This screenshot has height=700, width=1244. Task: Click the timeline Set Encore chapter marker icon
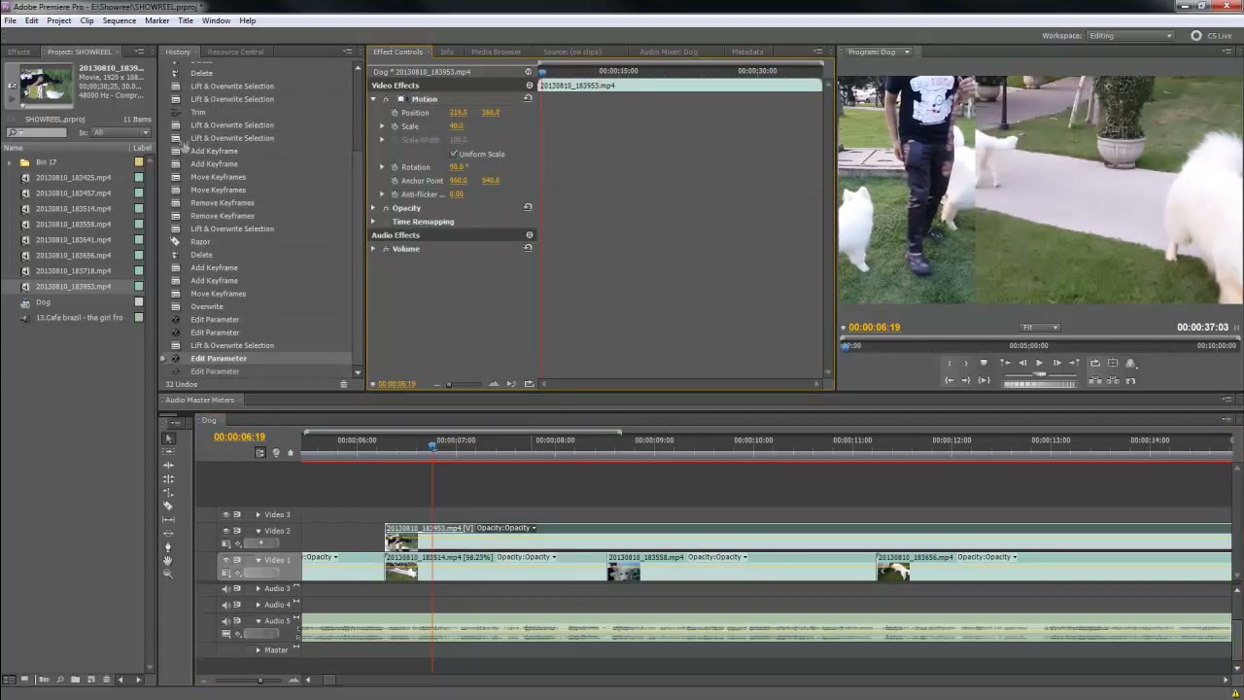276,452
